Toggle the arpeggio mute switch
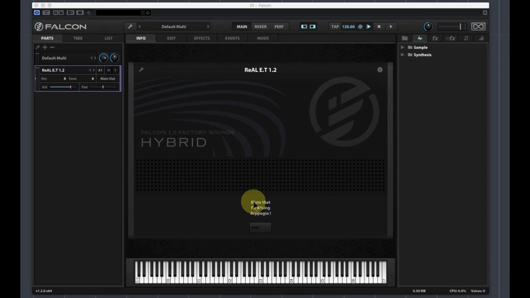The height and width of the screenshot is (298, 530). point(260,227)
